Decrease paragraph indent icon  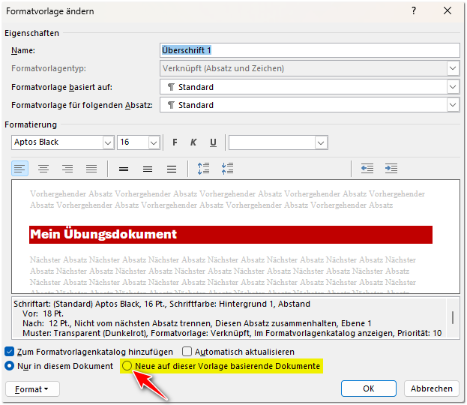click(367, 169)
